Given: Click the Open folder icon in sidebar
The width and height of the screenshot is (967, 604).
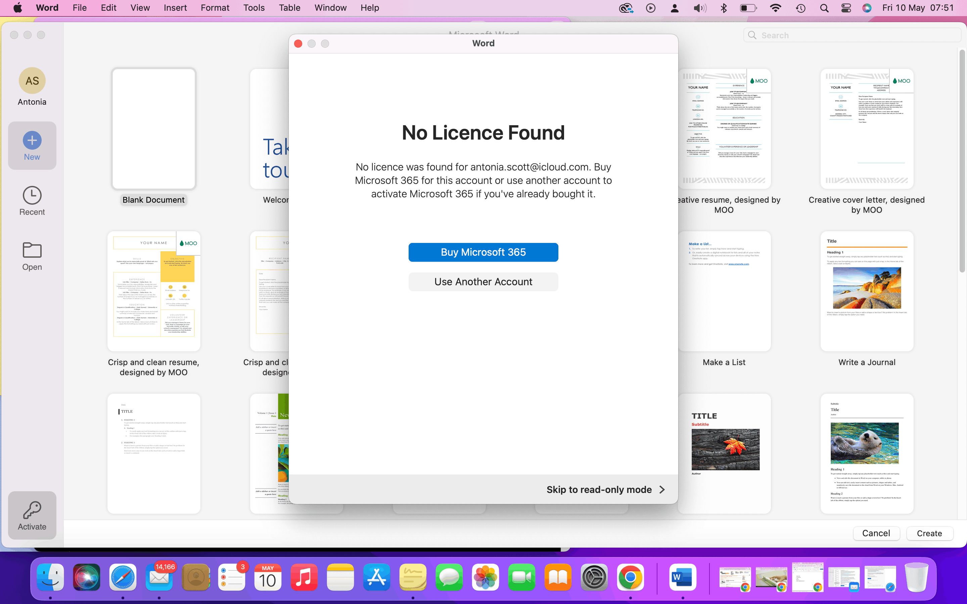Looking at the screenshot, I should click(x=32, y=250).
